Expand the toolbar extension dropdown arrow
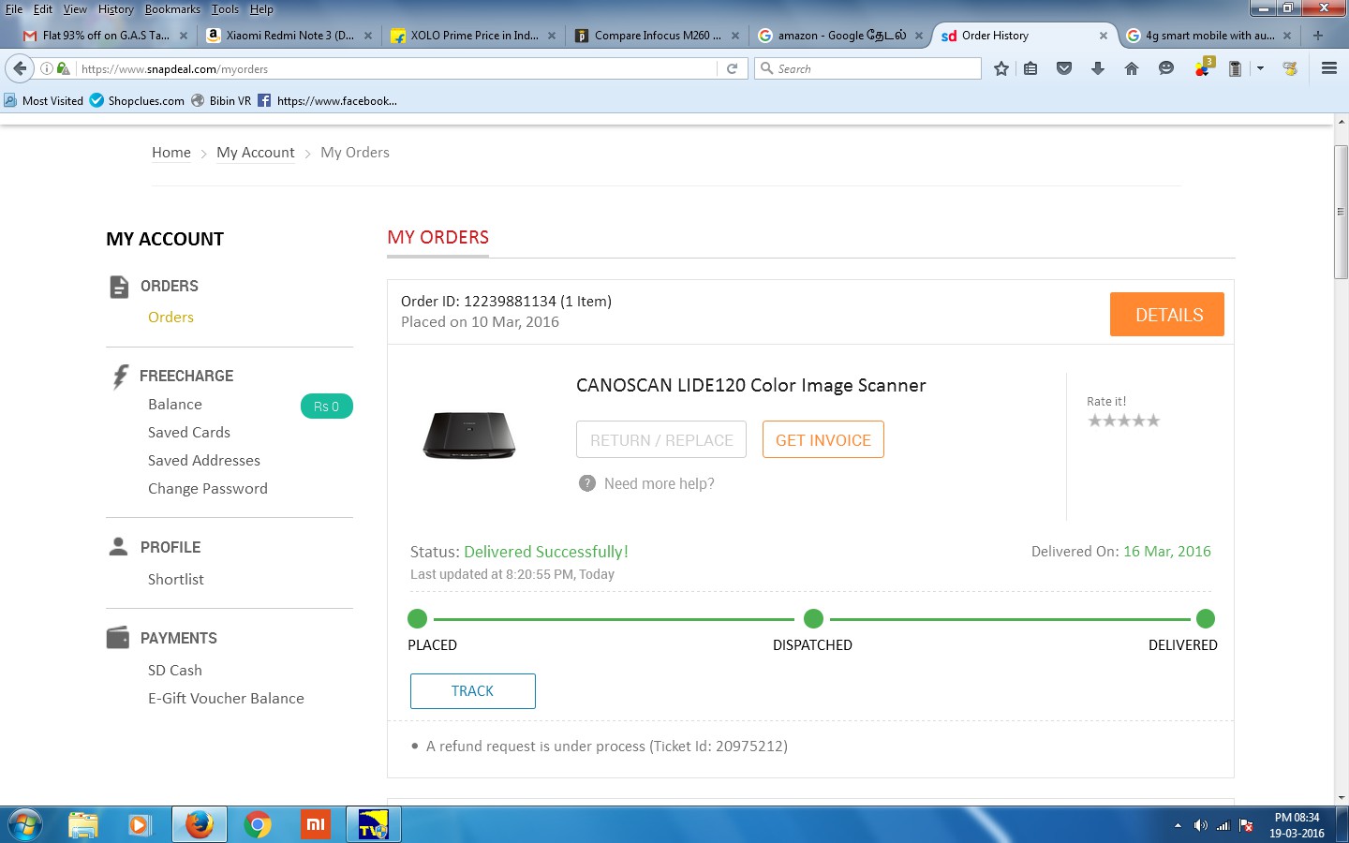Screen dimensions: 1349x843 (x=1260, y=68)
